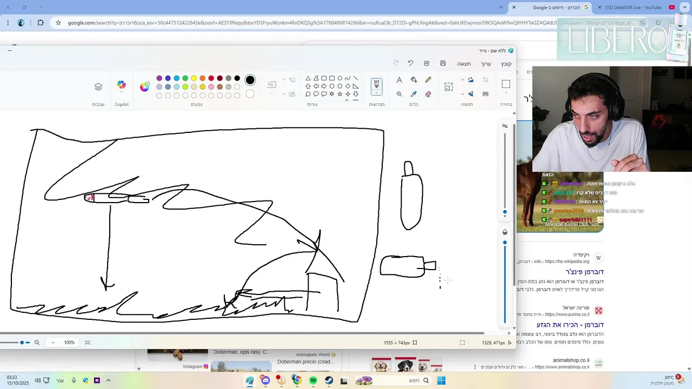Show hidden system tray icons
Screen dimensions: 692x389
pyautogui.click(x=108, y=381)
